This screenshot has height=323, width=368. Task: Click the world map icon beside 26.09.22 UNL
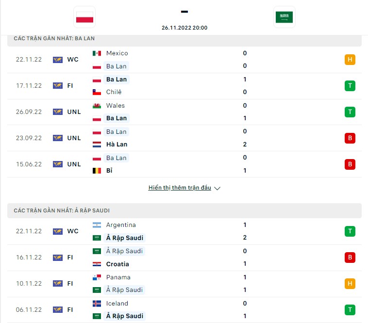(x=58, y=112)
